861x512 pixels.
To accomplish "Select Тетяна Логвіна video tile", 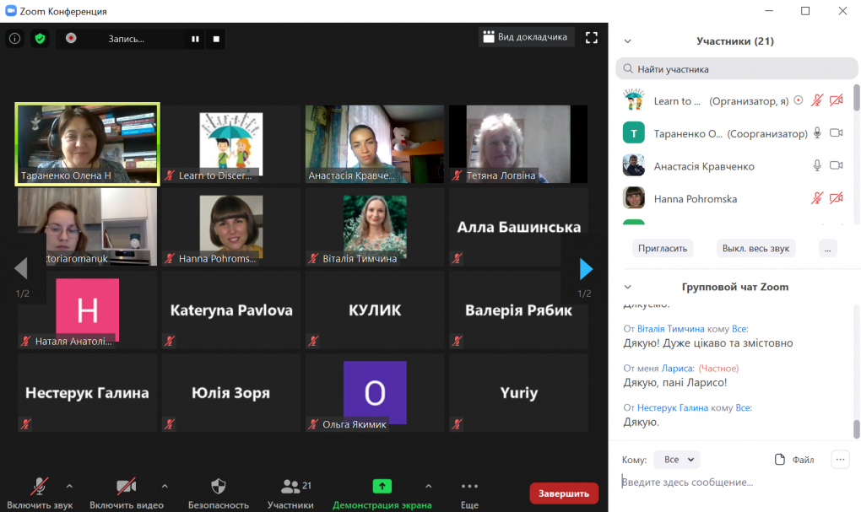I will tap(518, 143).
